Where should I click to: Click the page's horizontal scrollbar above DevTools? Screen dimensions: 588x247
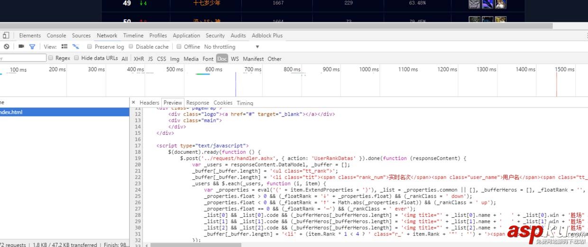coord(276,26)
